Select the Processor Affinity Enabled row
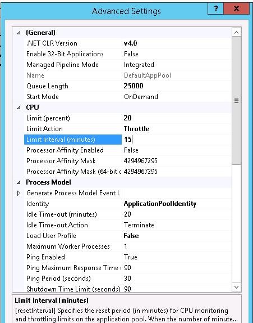The width and height of the screenshot is (253, 323). 127,150
